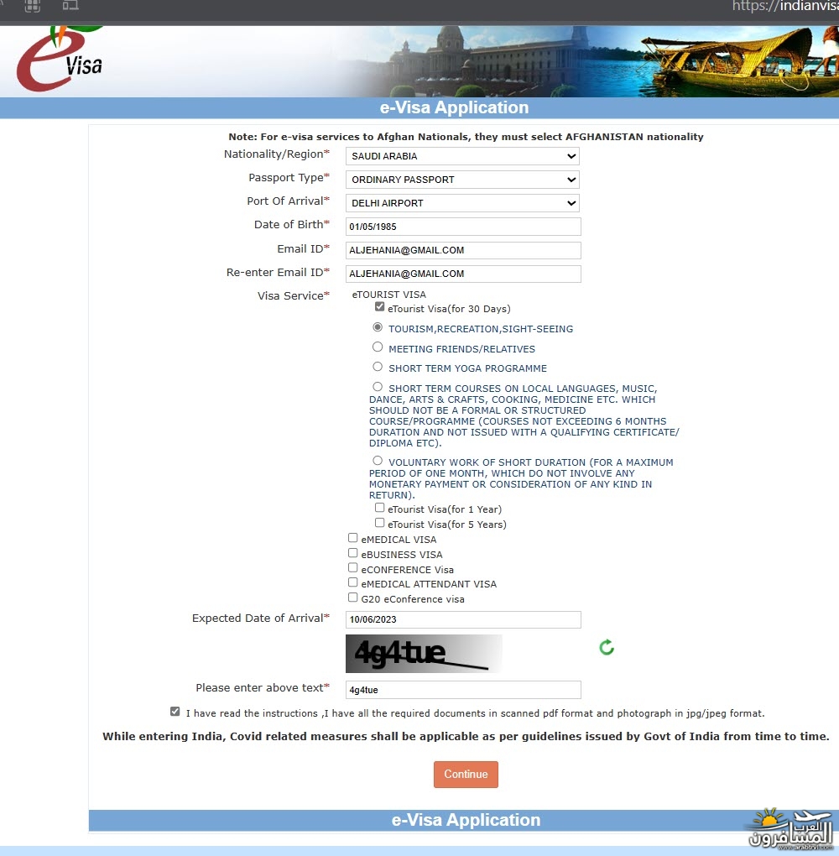The image size is (839, 856).
Task: Click the Afghan Nationals note text
Action: click(x=466, y=137)
